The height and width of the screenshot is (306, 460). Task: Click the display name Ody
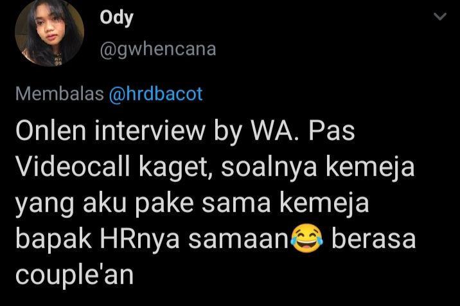(116, 18)
